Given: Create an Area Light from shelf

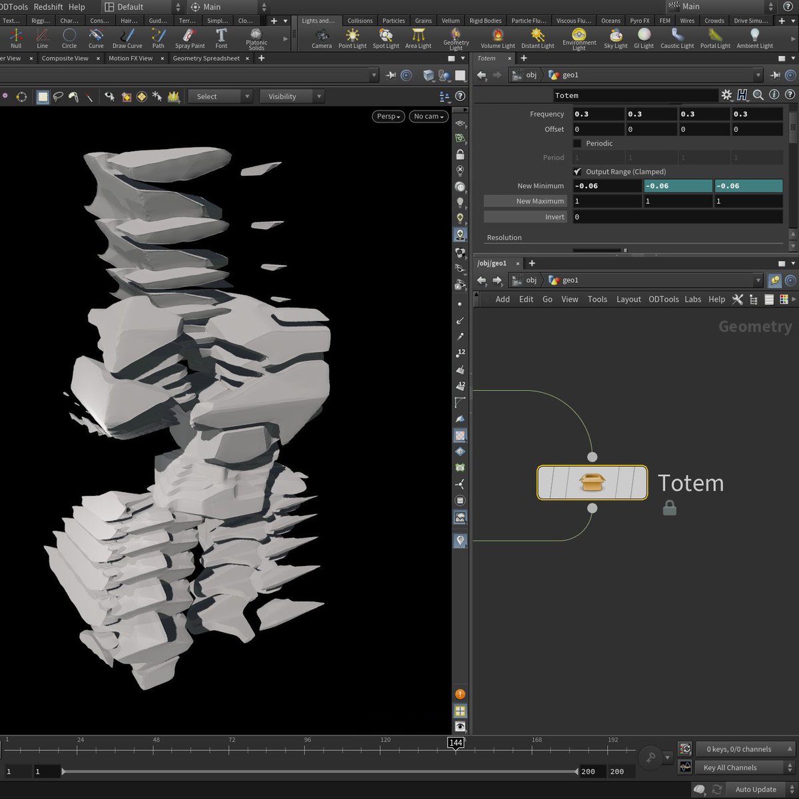Looking at the screenshot, I should click(x=418, y=38).
